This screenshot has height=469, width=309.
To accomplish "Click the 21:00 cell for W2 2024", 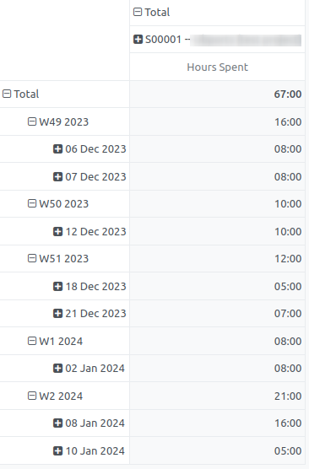I will pos(217,396).
